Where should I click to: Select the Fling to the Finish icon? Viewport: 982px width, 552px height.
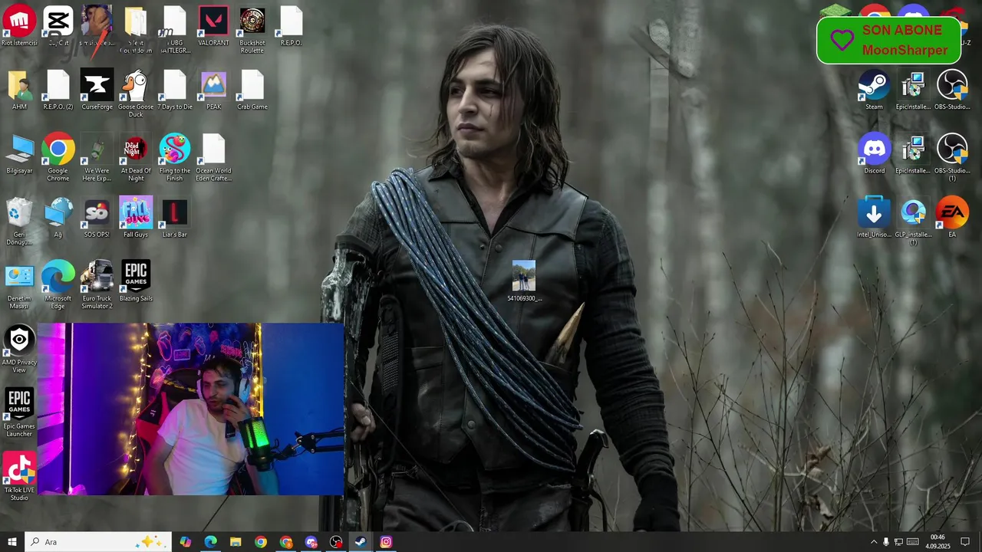(175, 149)
